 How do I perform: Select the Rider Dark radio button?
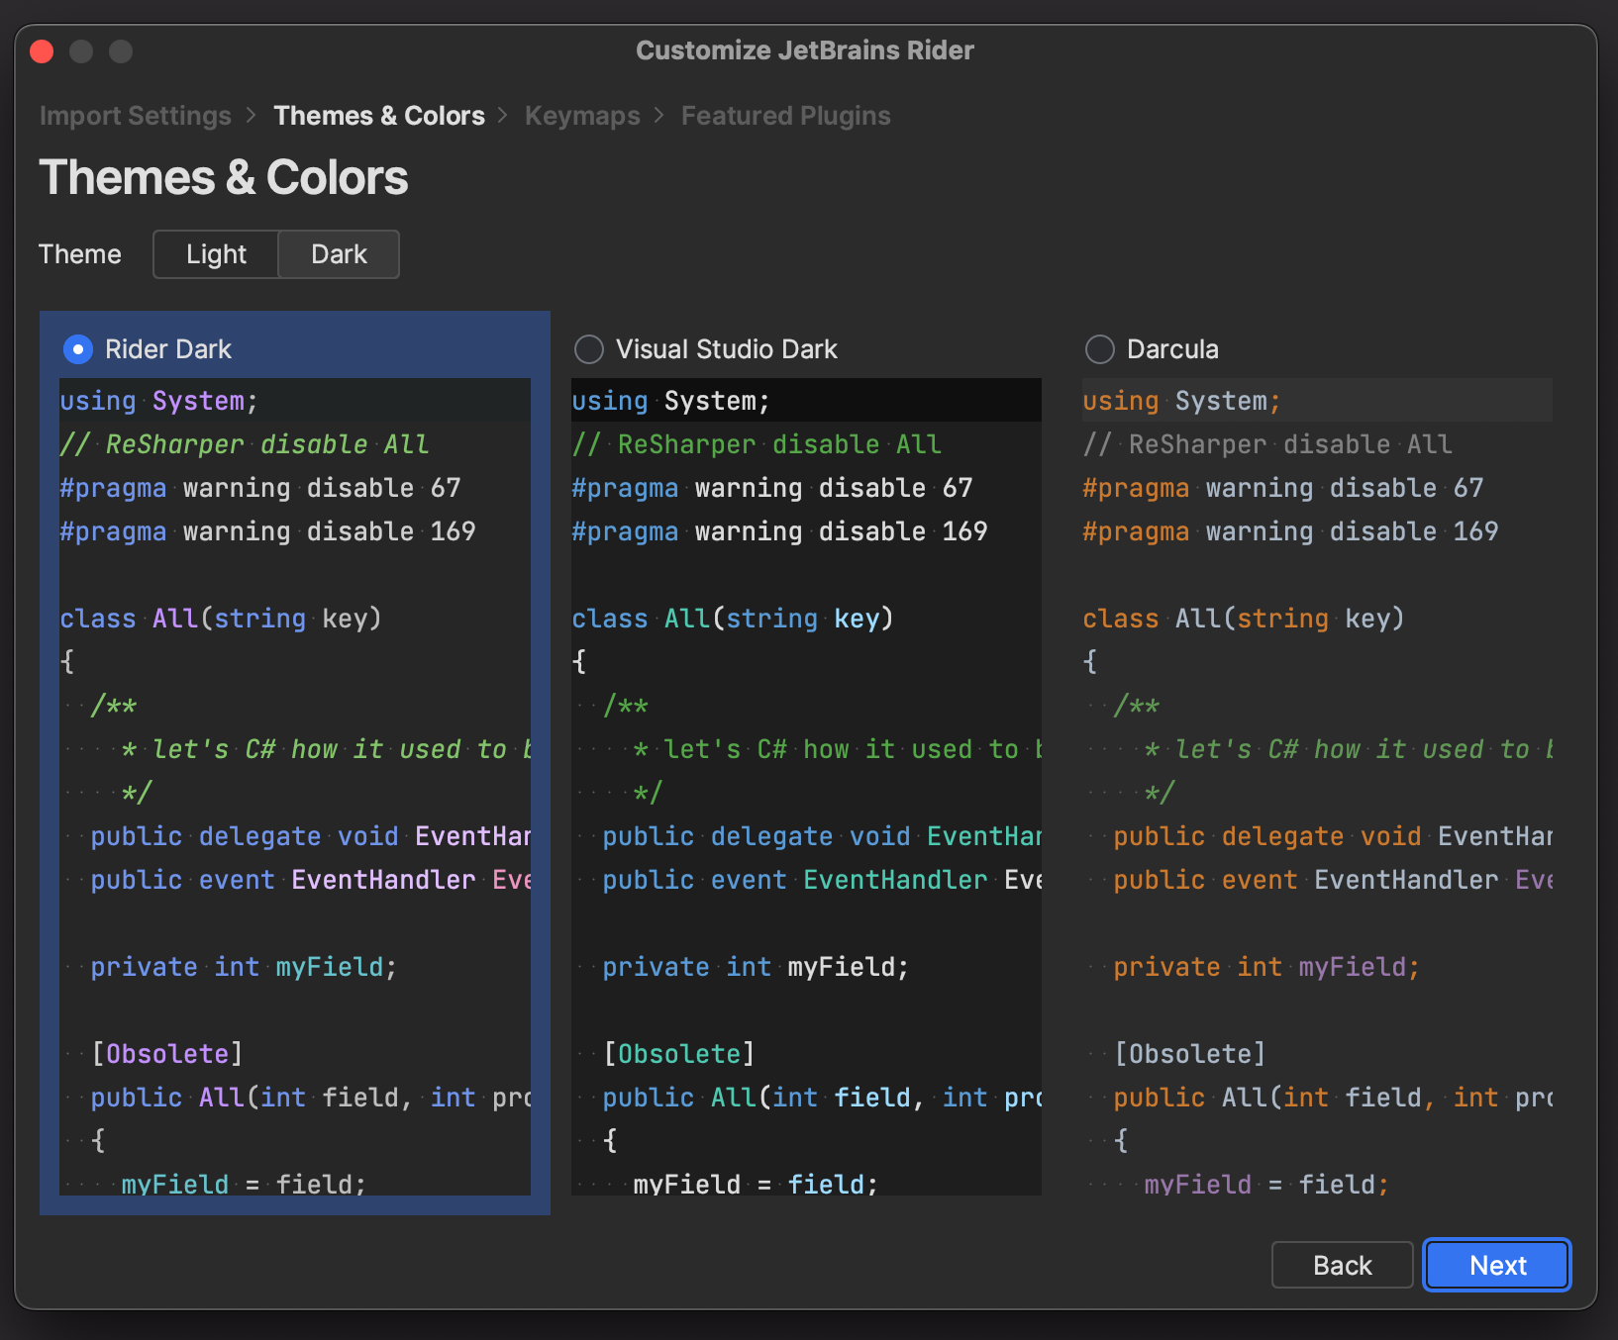77,349
